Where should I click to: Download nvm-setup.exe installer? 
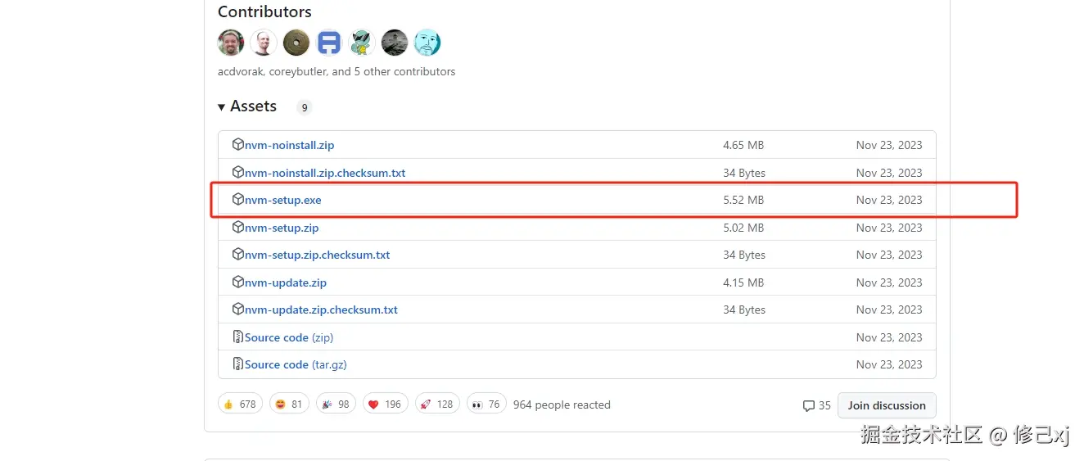tap(282, 200)
